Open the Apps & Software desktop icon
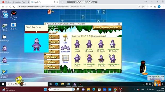The width and height of the screenshot is (165, 92). point(5,27)
